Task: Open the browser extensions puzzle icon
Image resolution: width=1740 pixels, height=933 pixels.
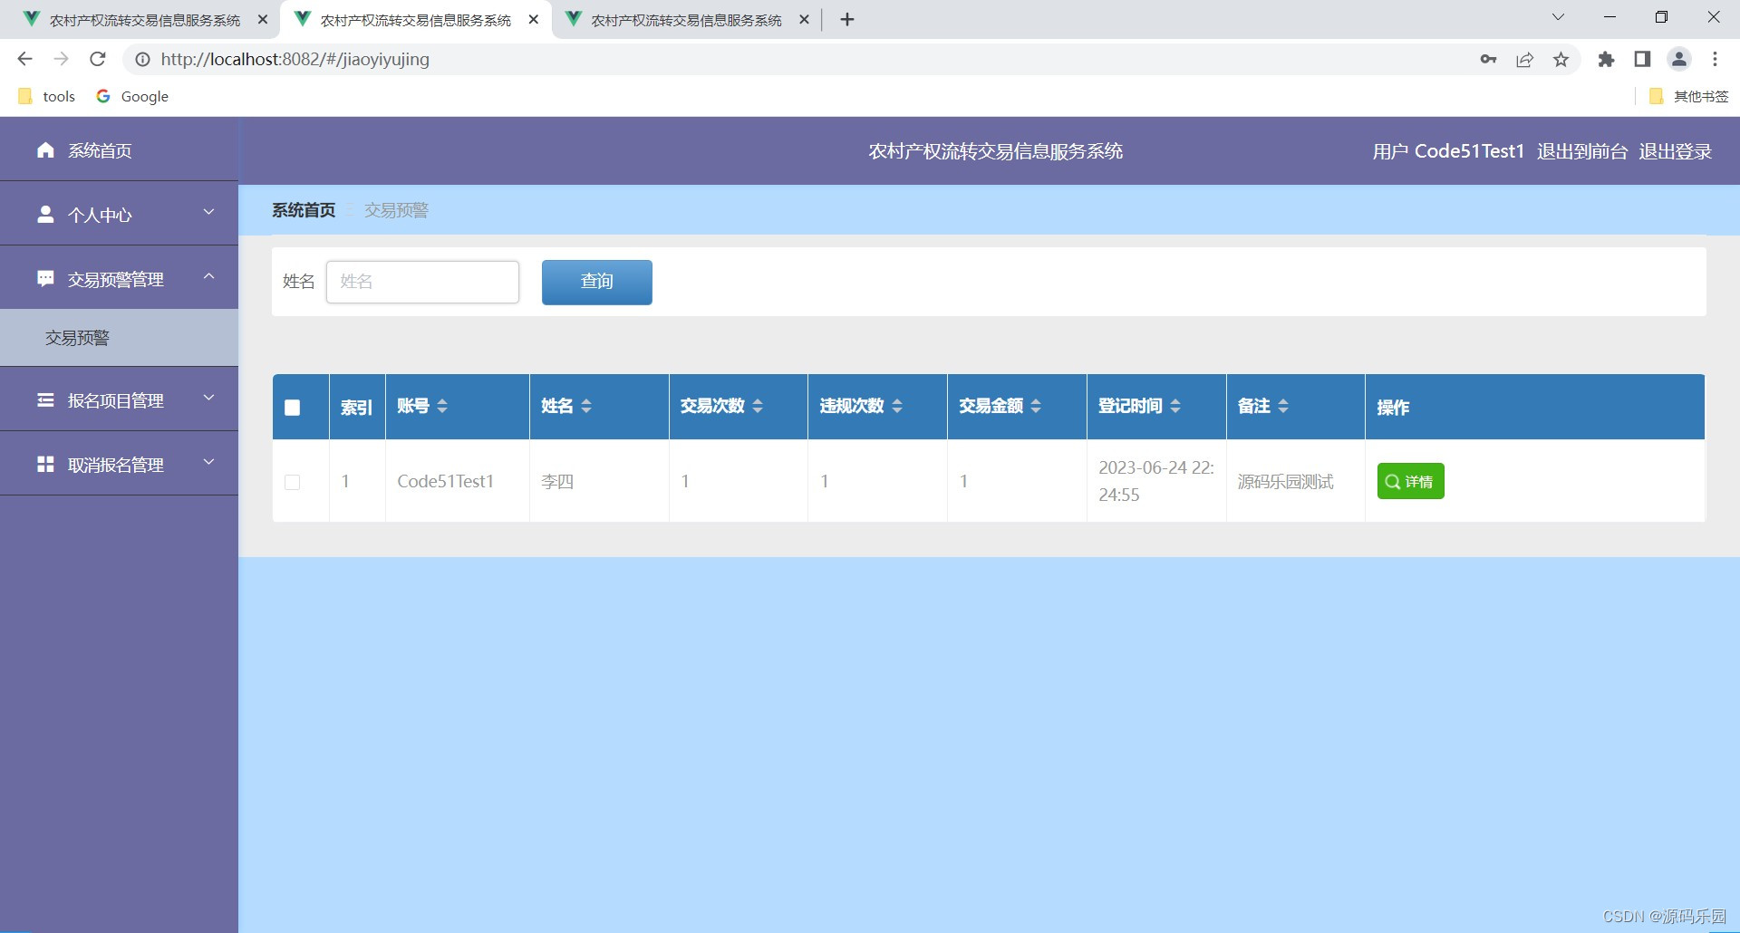Action: 1606,59
